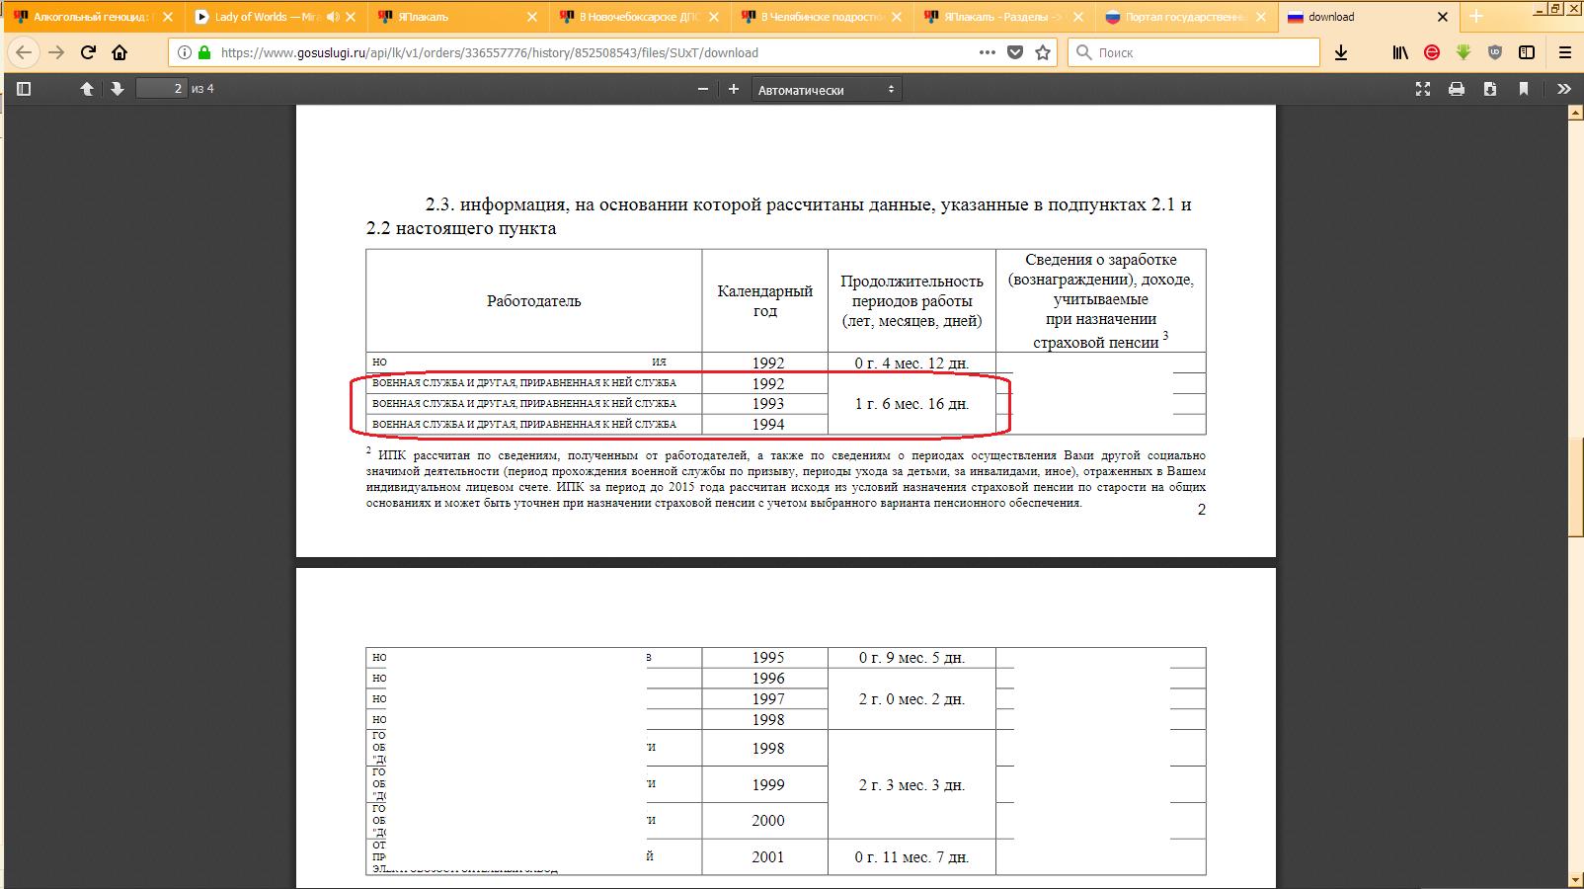The image size is (1584, 889).
Task: Zoom in the PDF document
Action: [734, 89]
